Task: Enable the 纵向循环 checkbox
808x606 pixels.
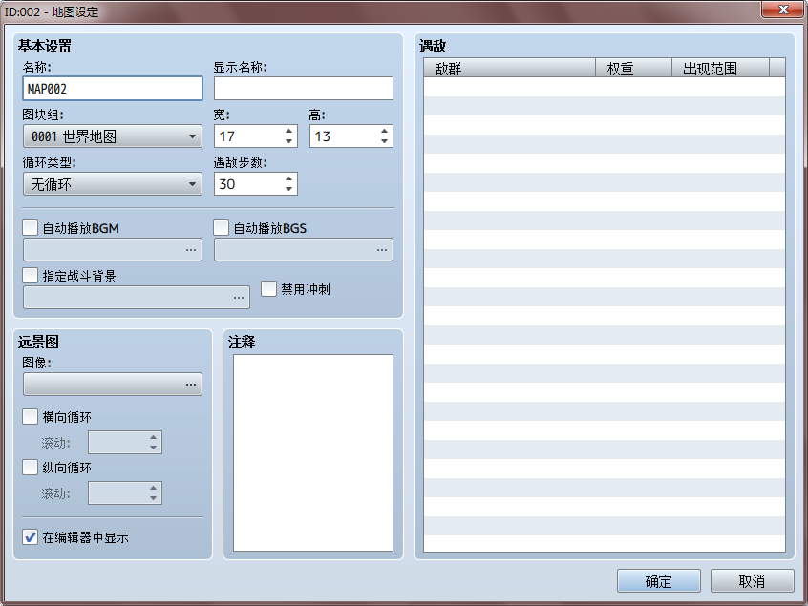Action: point(31,468)
